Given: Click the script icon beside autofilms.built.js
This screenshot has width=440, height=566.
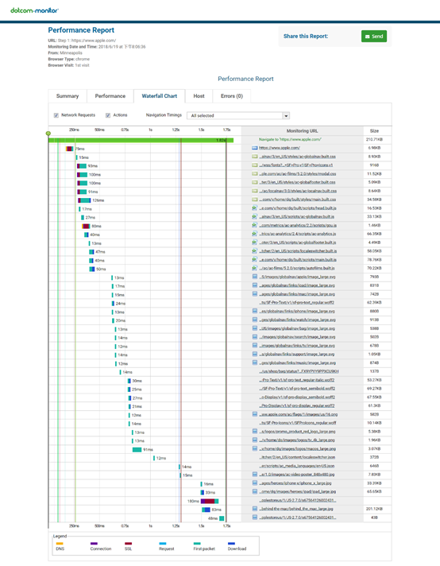Looking at the screenshot, I should click(255, 268).
